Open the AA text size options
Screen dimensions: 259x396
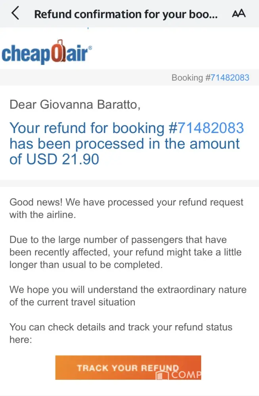(x=238, y=14)
